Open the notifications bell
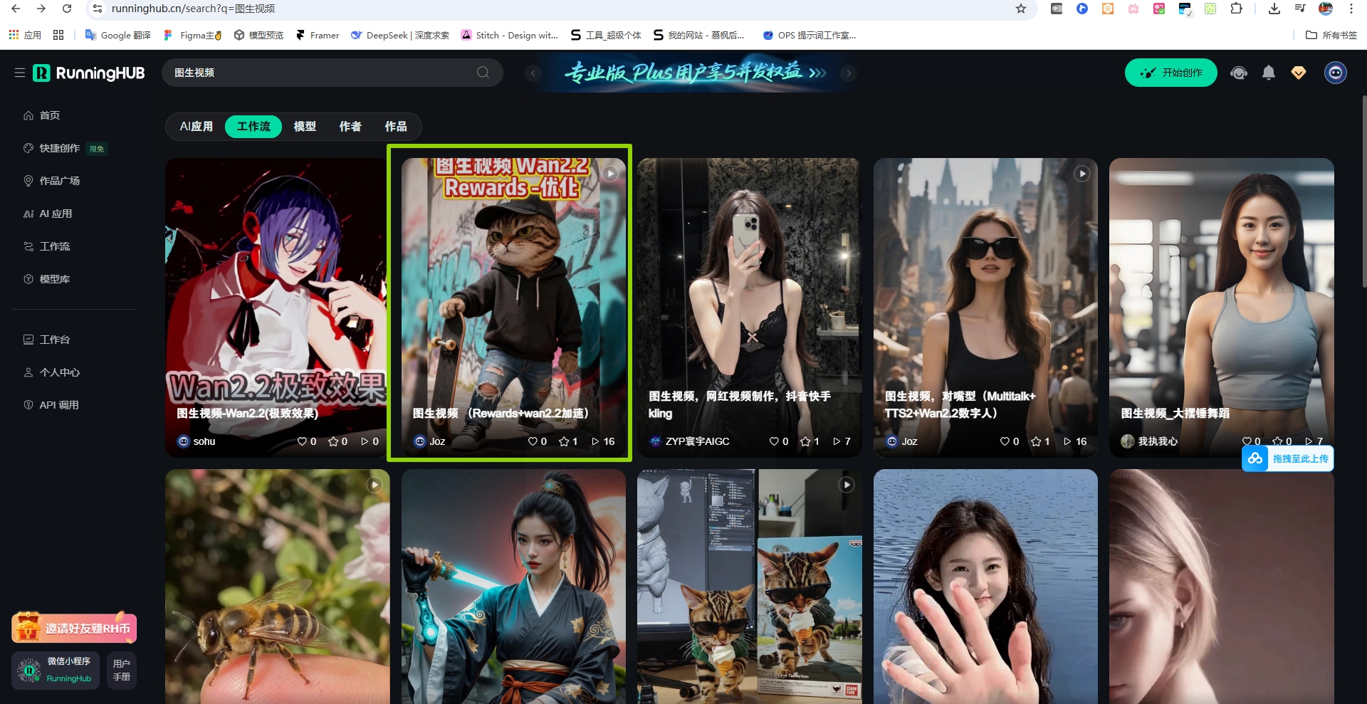The width and height of the screenshot is (1367, 704). click(1269, 73)
